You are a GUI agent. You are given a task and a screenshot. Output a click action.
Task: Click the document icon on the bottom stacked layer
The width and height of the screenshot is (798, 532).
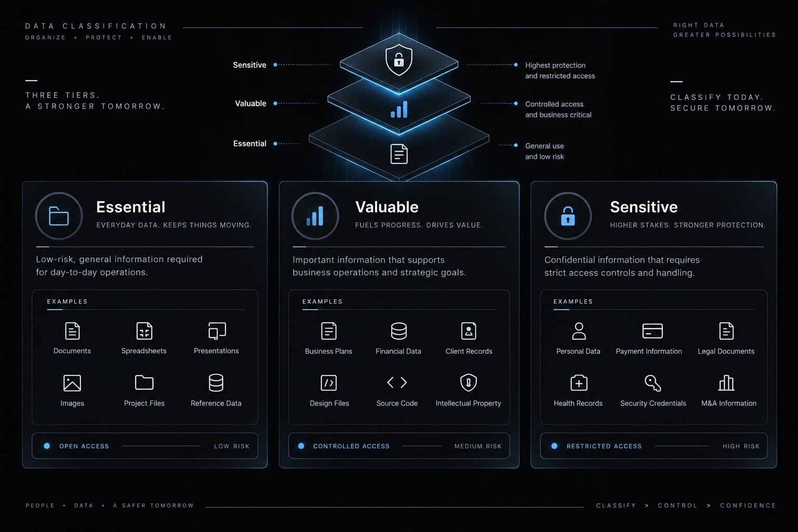(399, 154)
